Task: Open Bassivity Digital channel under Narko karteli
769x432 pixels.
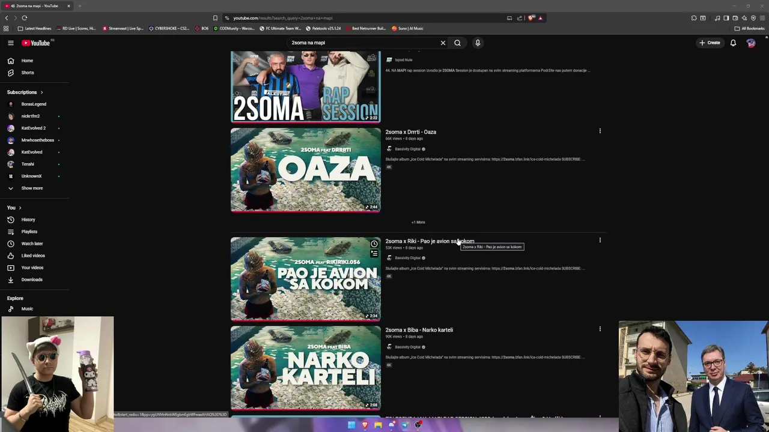Action: coord(407,347)
